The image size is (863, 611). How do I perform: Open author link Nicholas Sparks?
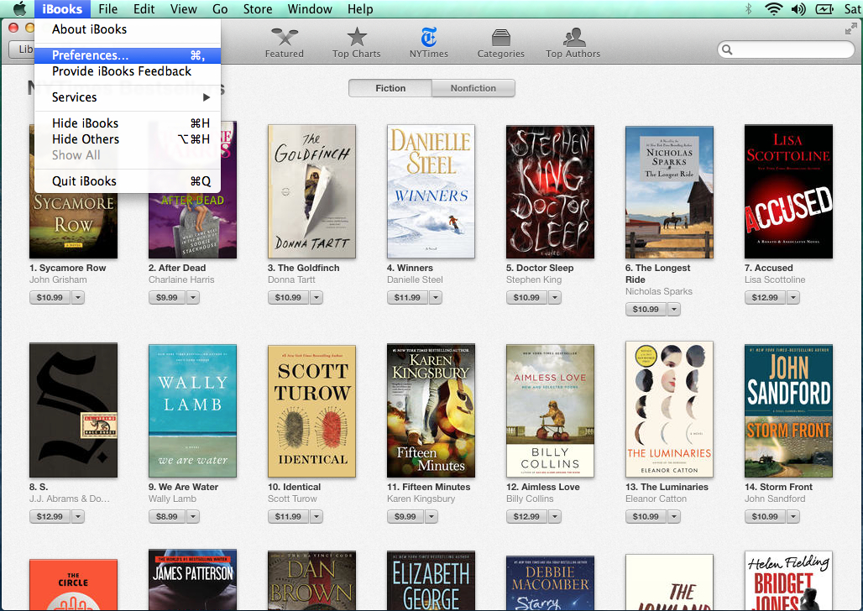(659, 292)
